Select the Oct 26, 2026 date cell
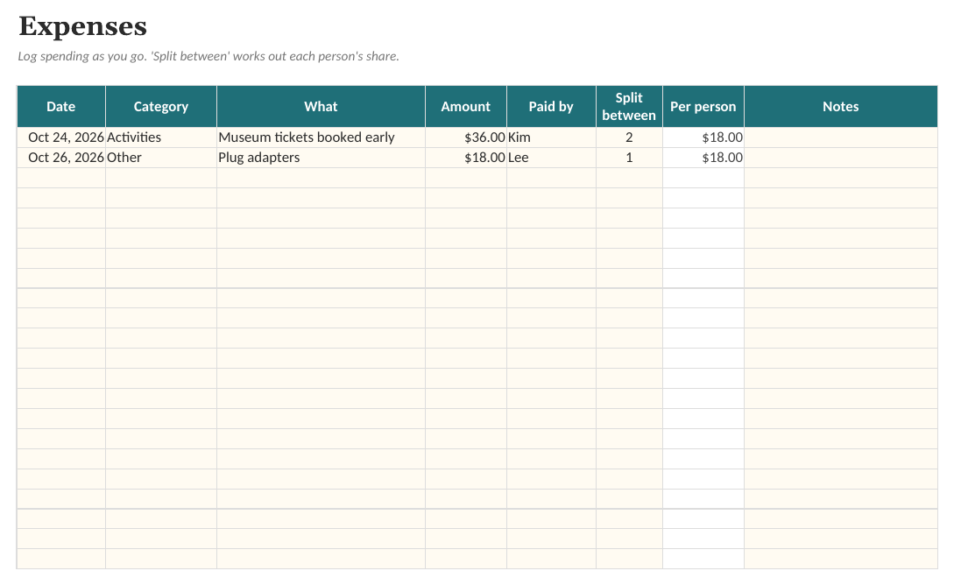This screenshot has height=585, width=954. pos(60,158)
